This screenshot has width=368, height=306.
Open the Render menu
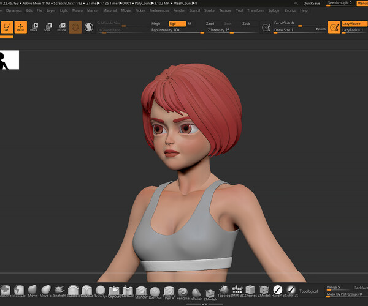coord(179,10)
